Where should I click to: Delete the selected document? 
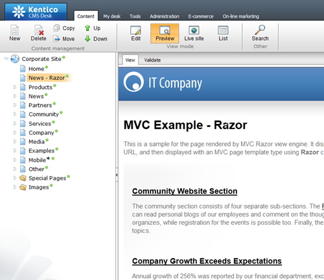(x=38, y=33)
